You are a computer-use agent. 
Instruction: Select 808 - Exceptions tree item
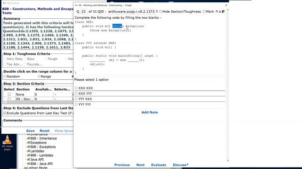(43, 147)
